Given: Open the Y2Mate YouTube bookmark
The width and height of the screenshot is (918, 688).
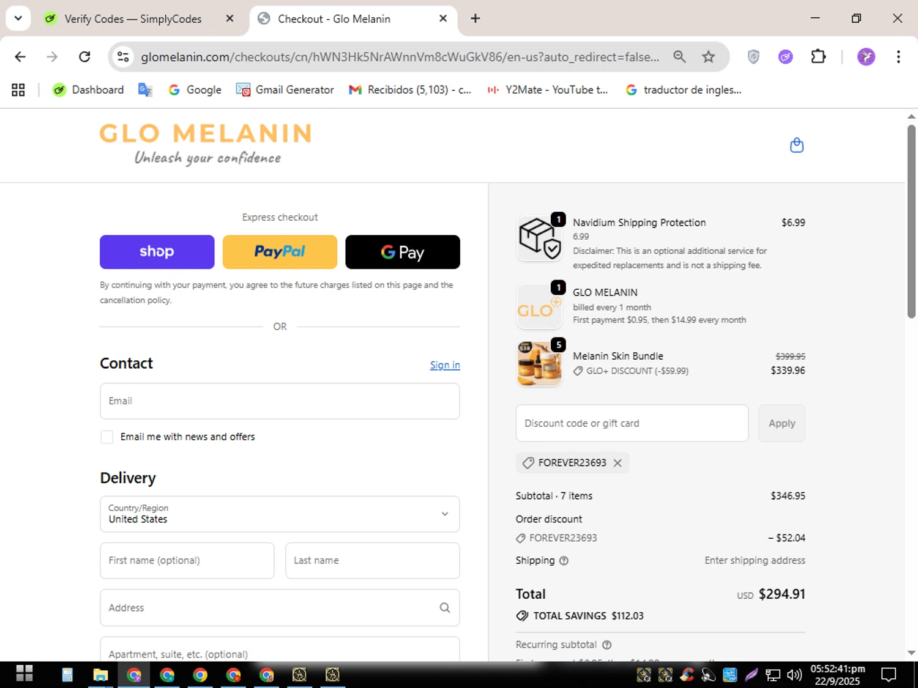Looking at the screenshot, I should click(x=548, y=90).
